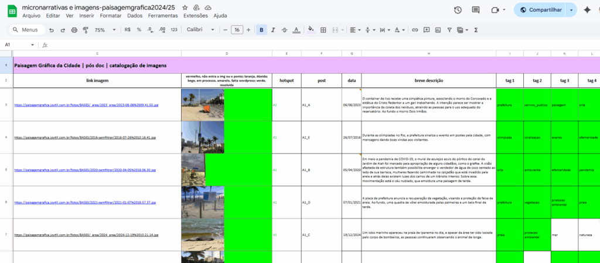600x263 pixels.
Task: Open the Extensões menu
Action: [x=195, y=16]
